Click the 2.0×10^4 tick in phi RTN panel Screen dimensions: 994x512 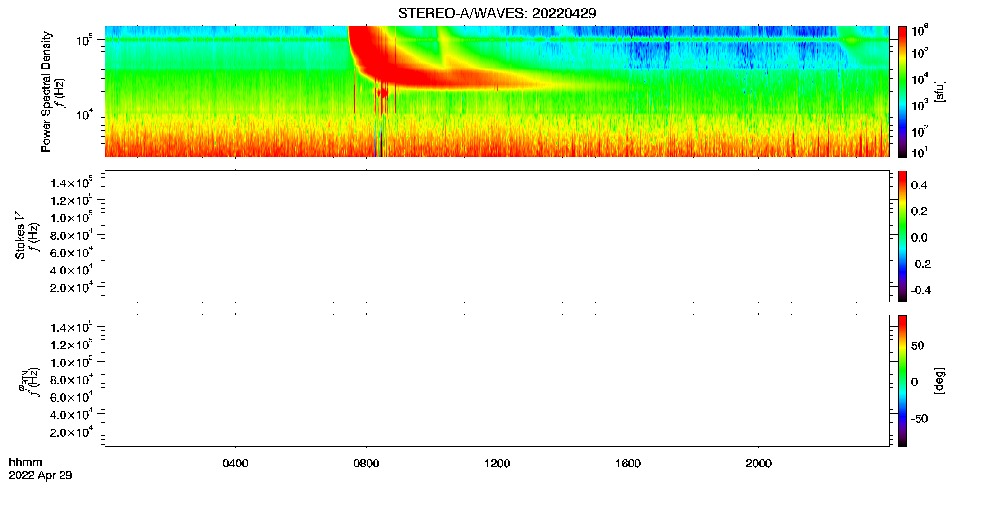[72, 431]
